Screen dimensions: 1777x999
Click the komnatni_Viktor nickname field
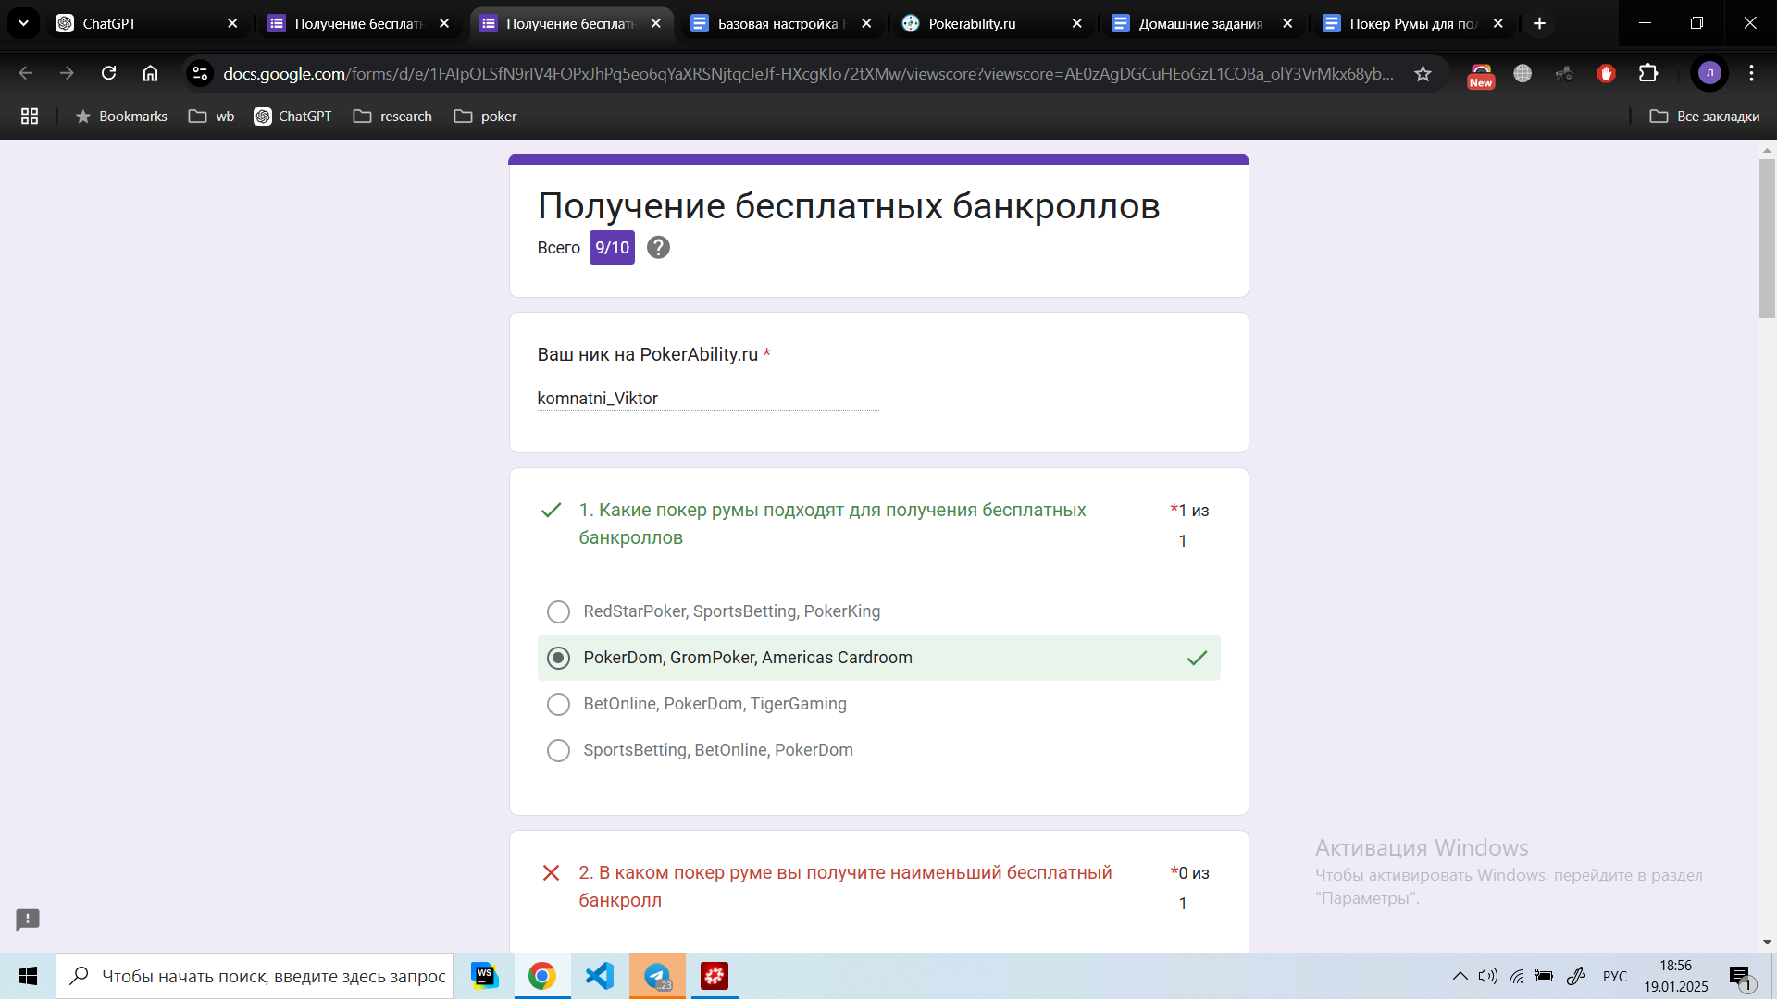pos(708,399)
